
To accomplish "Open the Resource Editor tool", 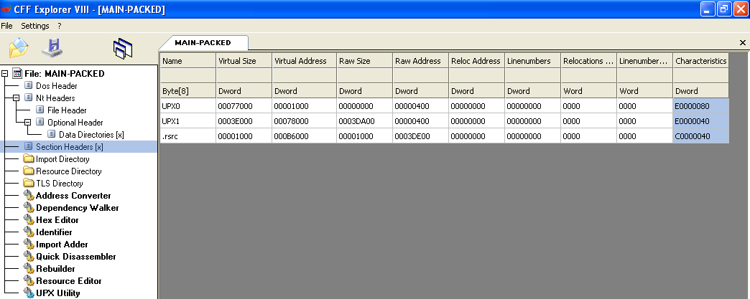I will tap(68, 281).
